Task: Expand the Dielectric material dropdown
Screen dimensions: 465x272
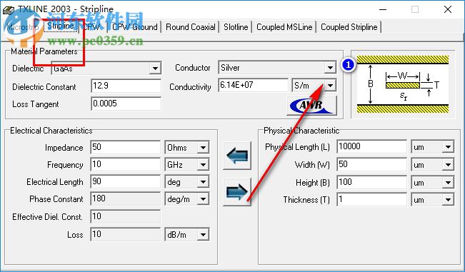Action: click(155, 69)
